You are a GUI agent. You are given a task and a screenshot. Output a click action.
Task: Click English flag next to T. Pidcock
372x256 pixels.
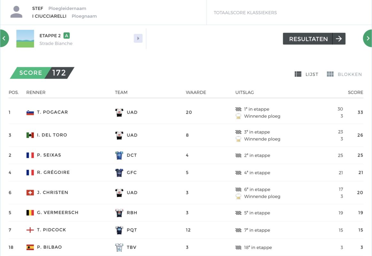pyautogui.click(x=30, y=230)
